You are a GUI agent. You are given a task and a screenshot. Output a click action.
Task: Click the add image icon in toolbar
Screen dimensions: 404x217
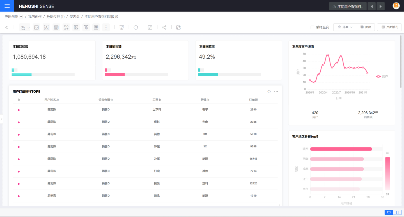(36, 27)
